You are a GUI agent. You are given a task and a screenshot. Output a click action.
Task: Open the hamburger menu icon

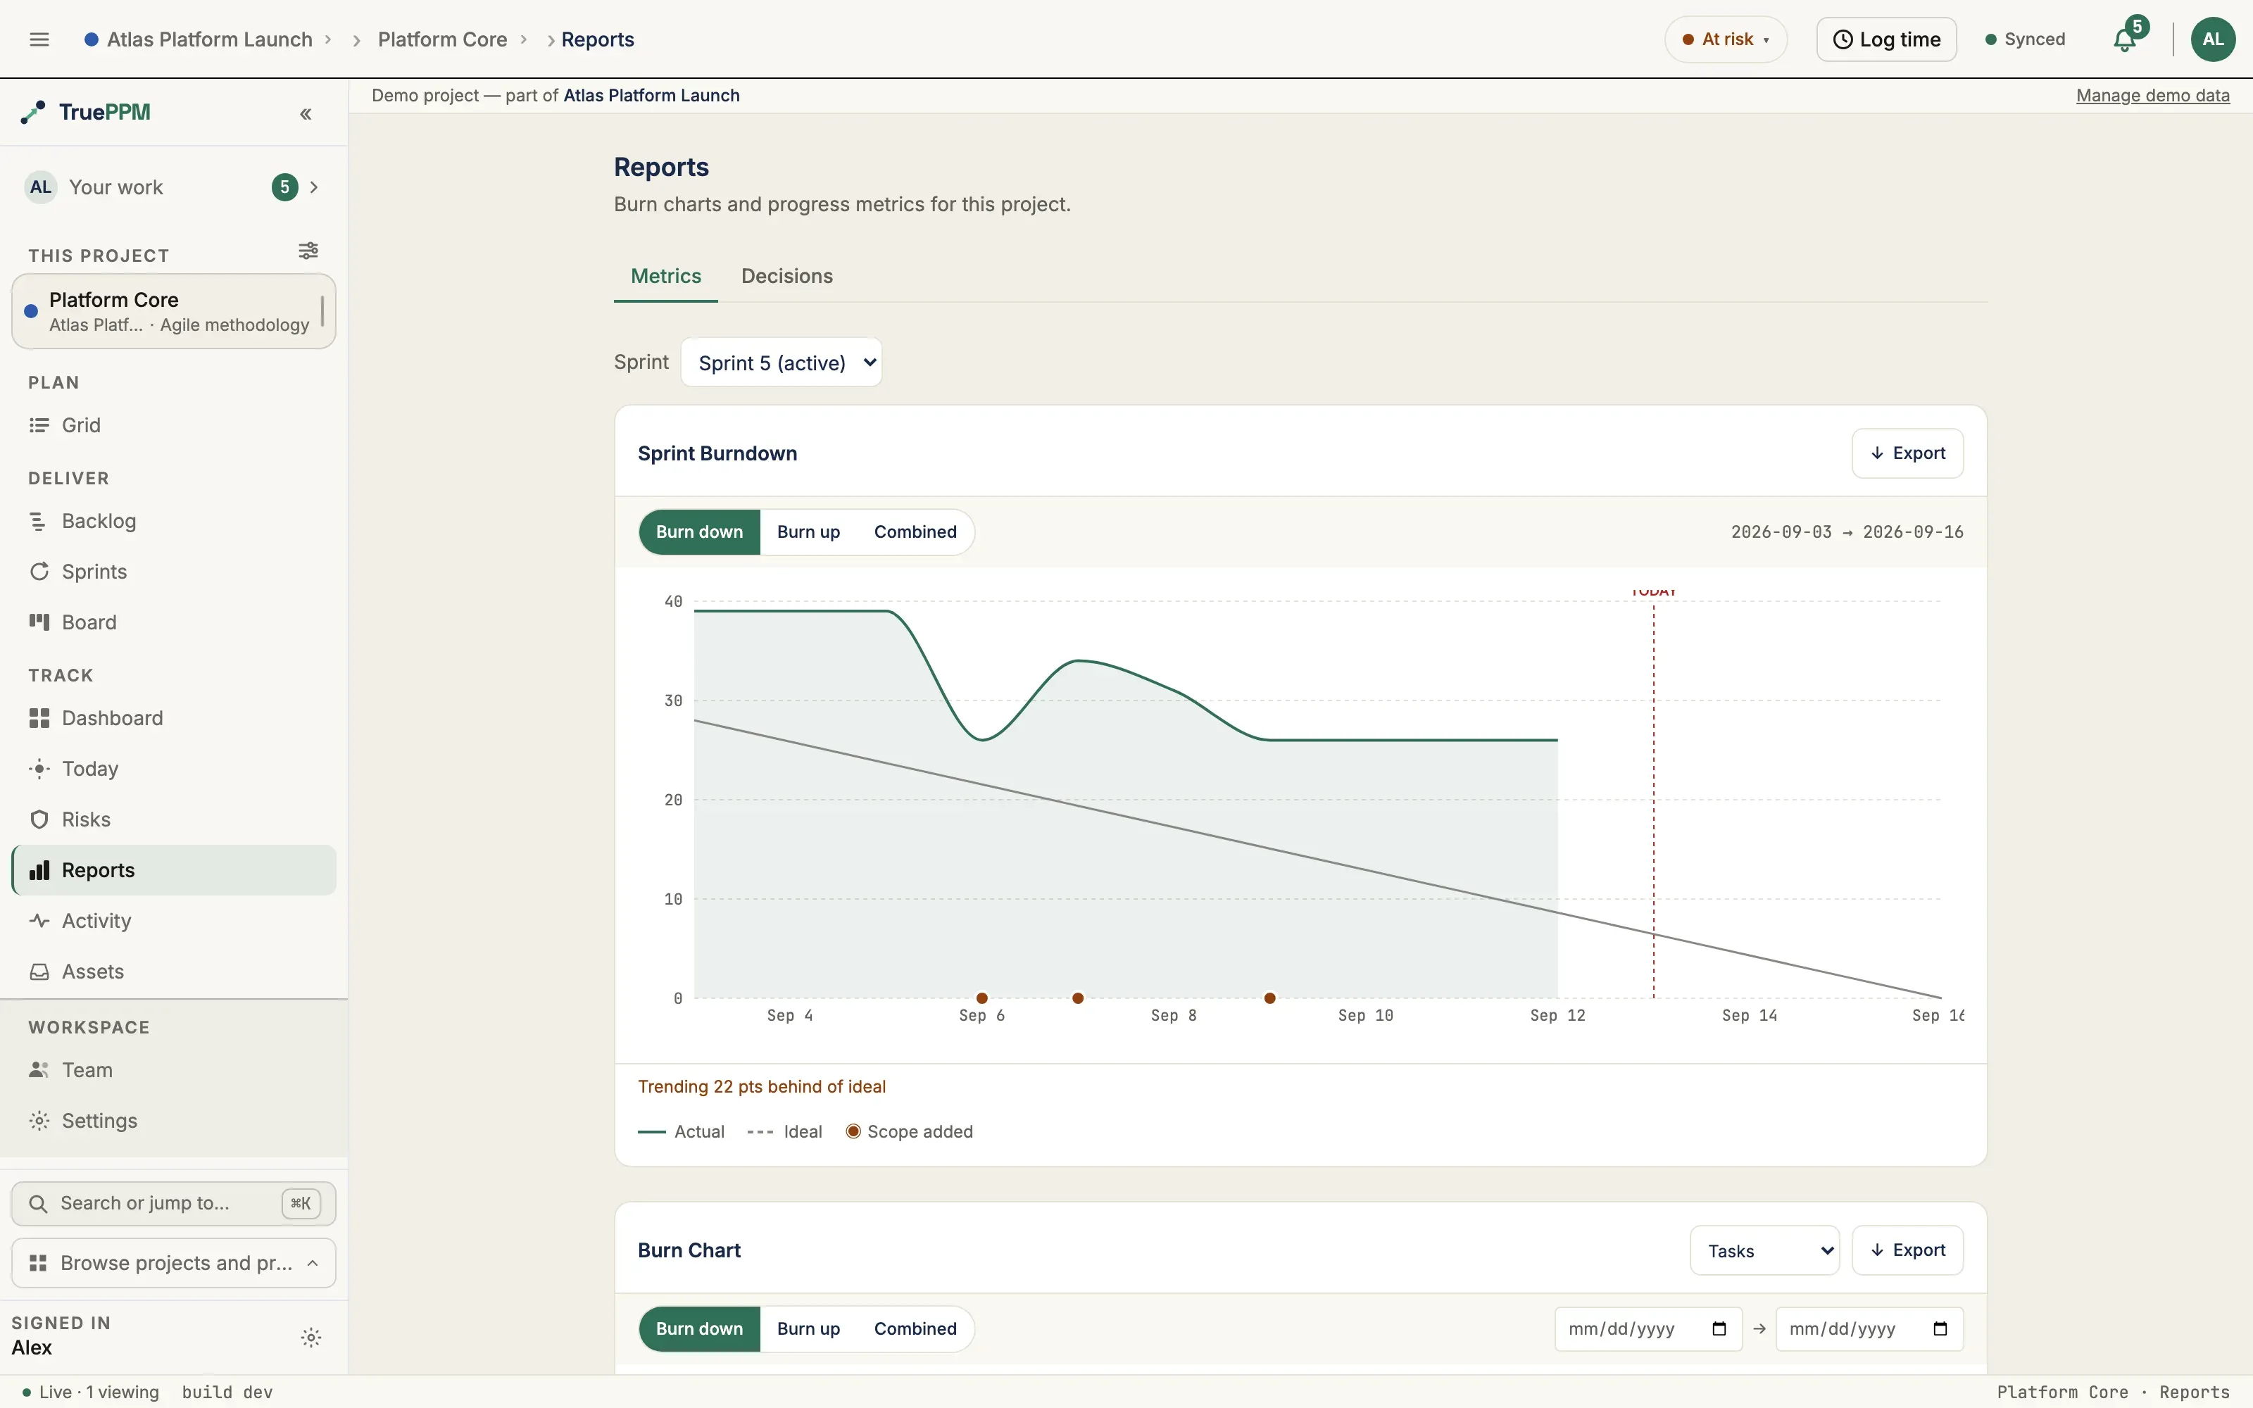click(x=39, y=39)
